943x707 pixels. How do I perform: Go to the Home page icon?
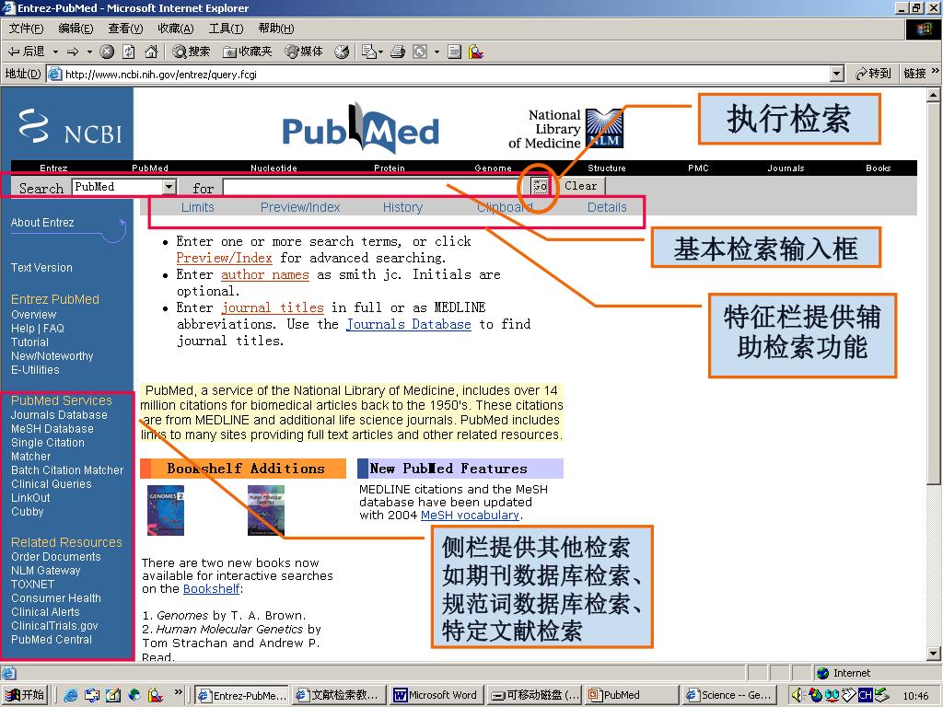tap(151, 52)
